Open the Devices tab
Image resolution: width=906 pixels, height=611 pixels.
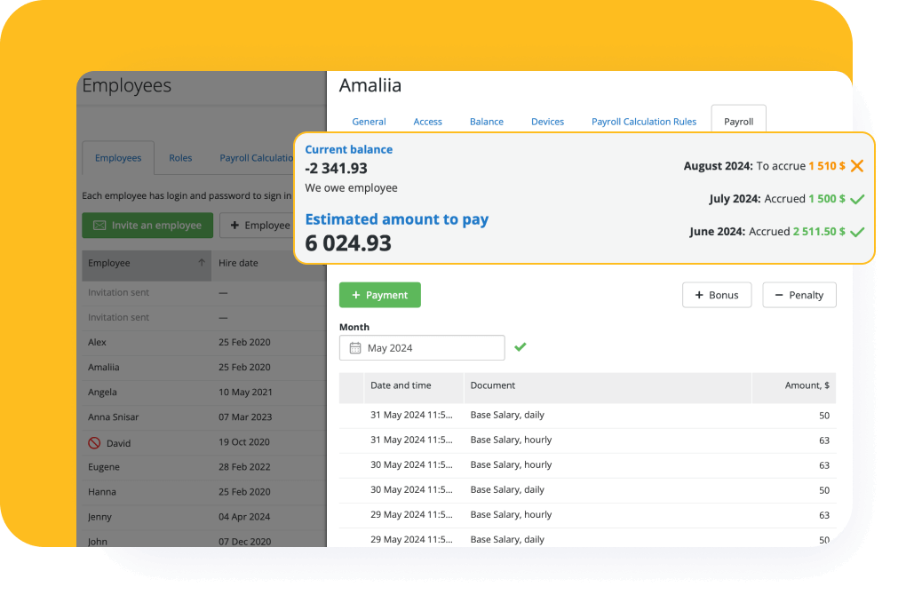tap(547, 122)
